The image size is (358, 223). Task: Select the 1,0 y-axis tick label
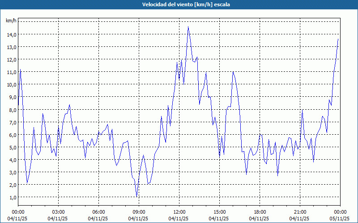[12, 197]
